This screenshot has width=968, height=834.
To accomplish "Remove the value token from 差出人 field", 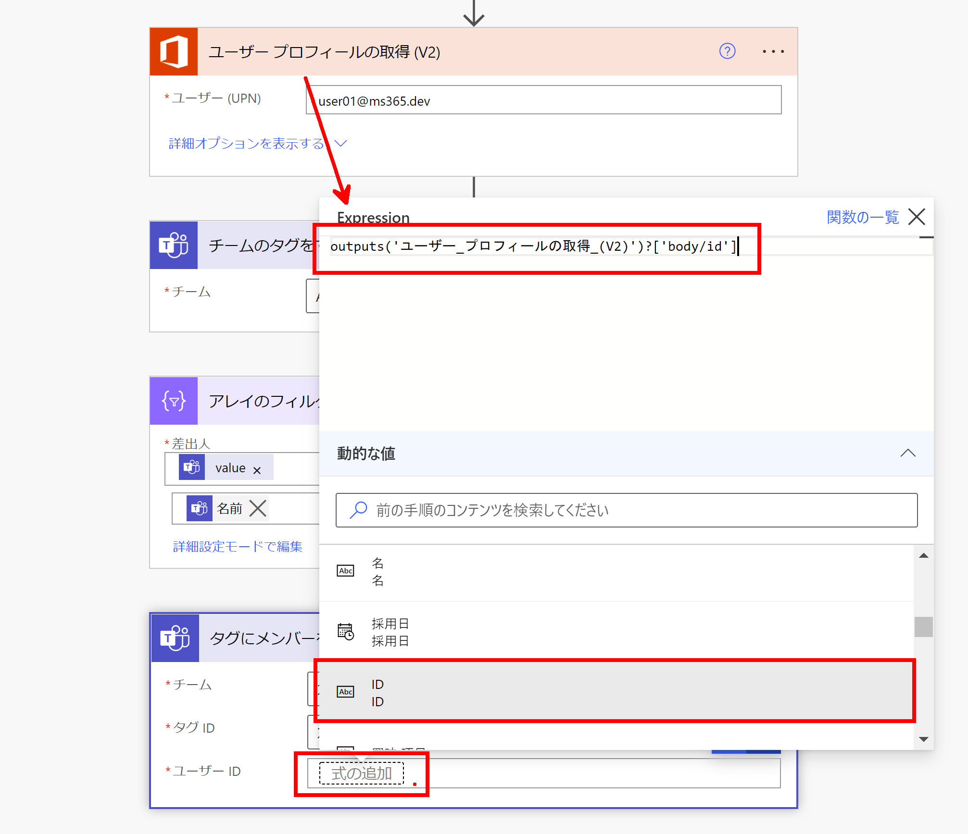I will pyautogui.click(x=257, y=470).
